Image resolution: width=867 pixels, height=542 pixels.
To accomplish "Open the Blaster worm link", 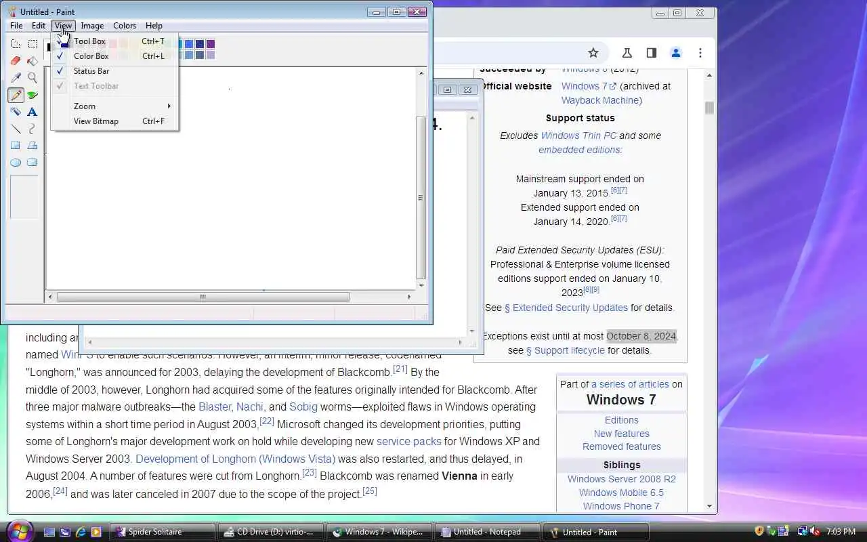I will 215,406.
